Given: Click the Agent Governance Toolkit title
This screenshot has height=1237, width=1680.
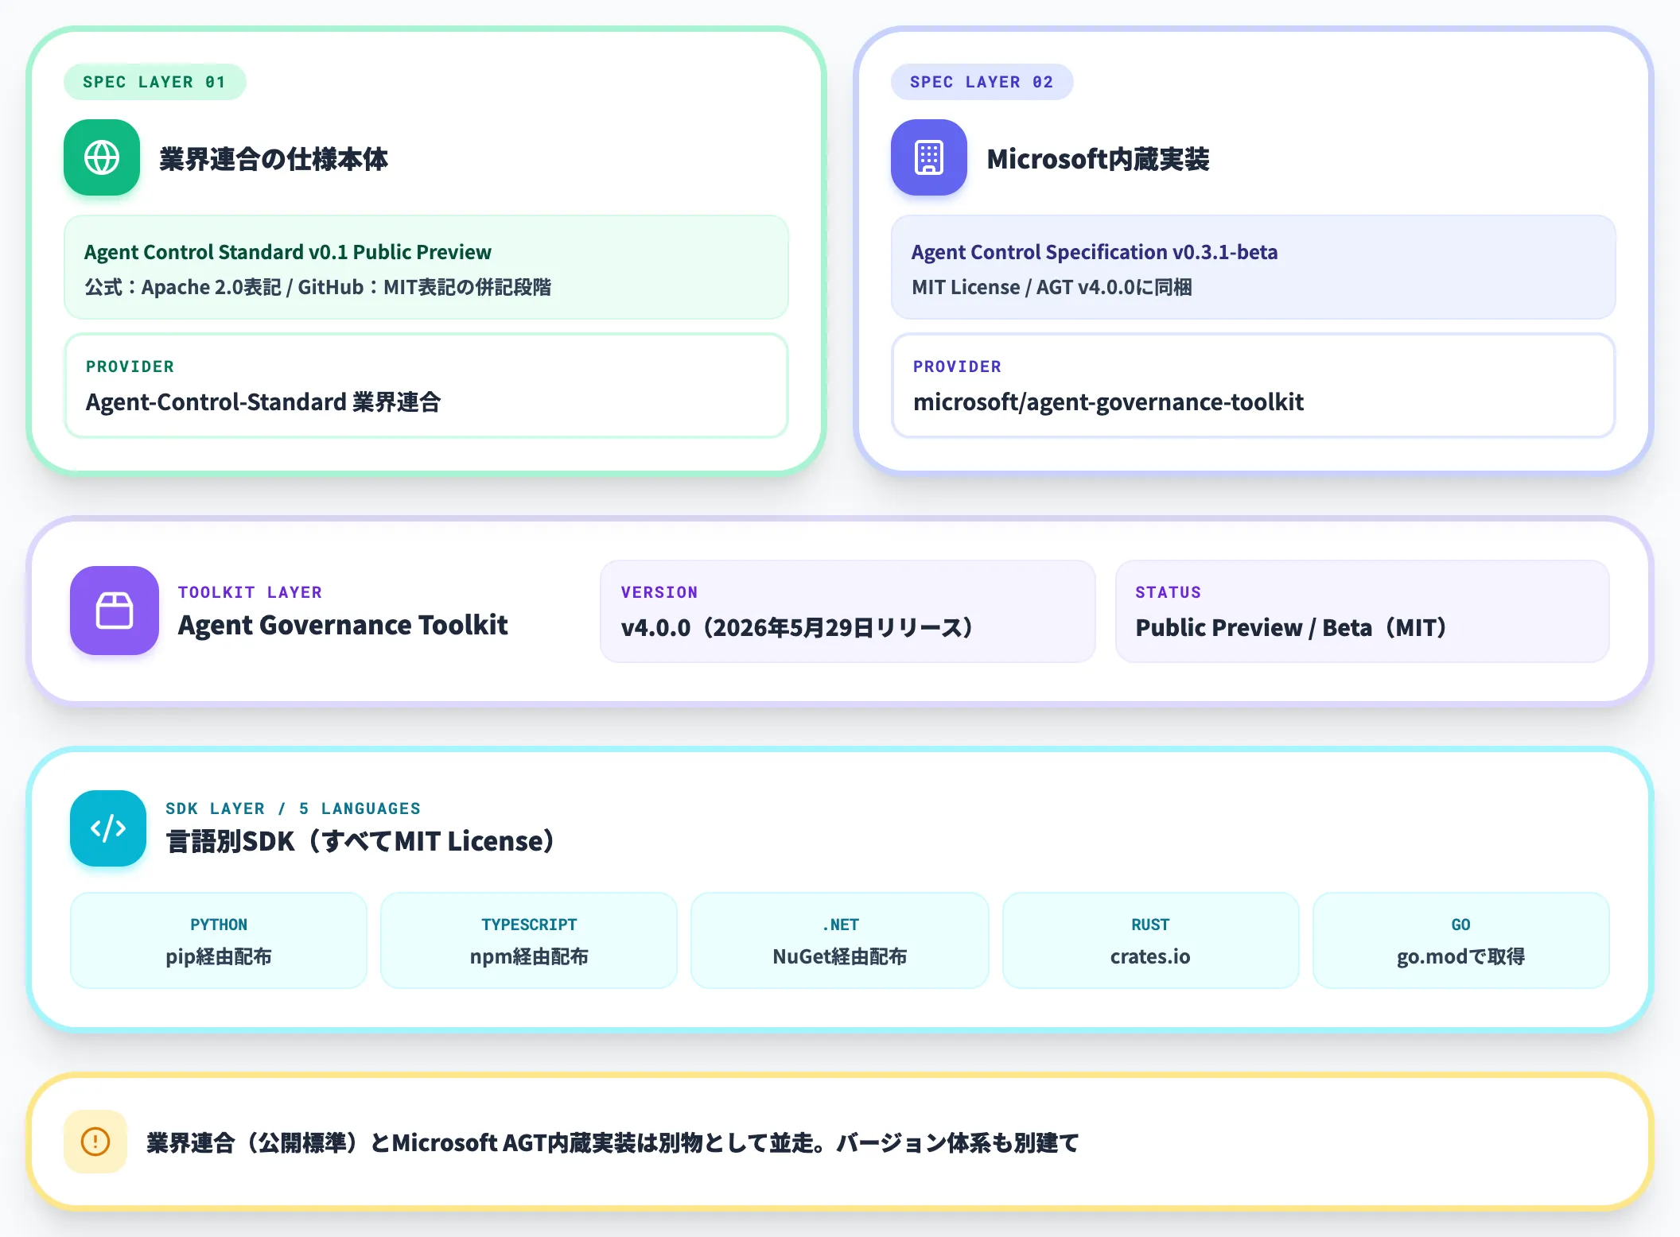Looking at the screenshot, I should point(343,626).
